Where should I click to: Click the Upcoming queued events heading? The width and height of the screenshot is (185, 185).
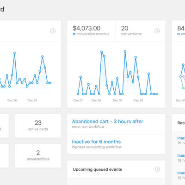(98, 169)
